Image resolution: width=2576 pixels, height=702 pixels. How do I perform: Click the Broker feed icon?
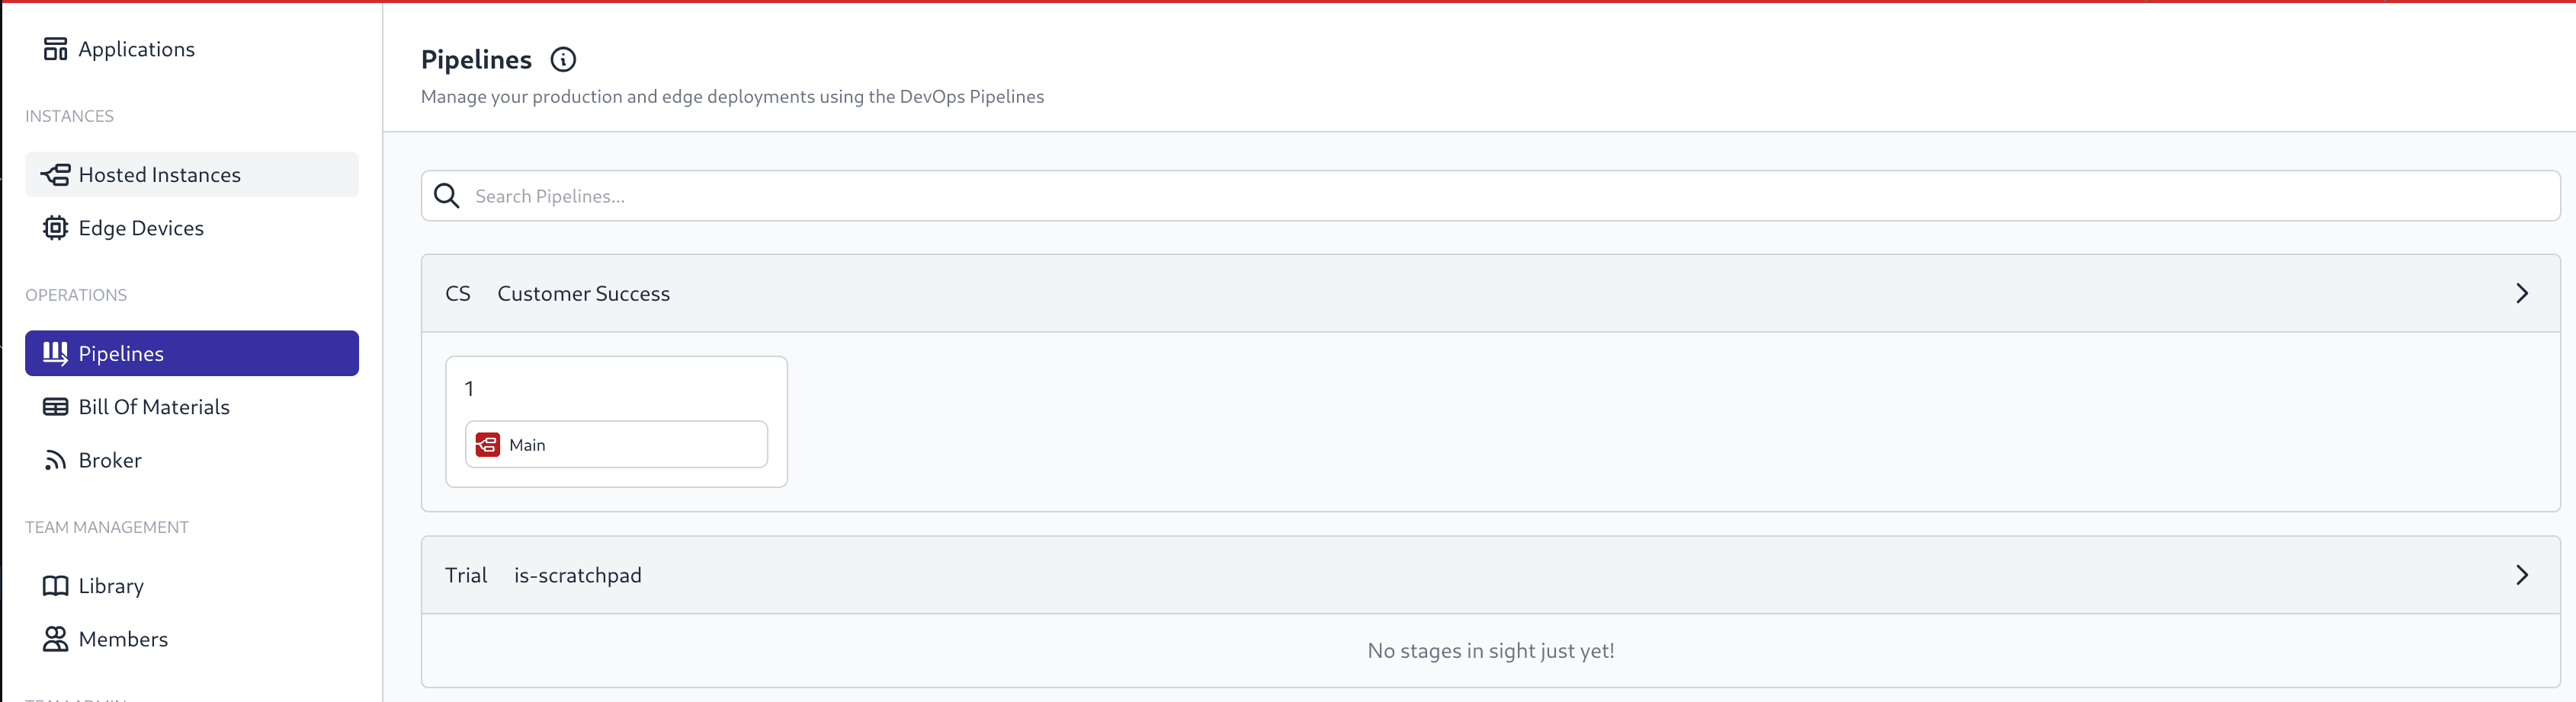[x=55, y=461]
